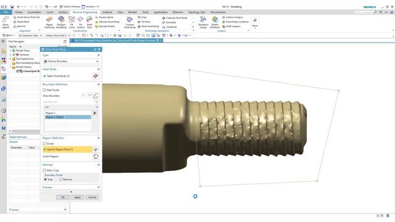The width and height of the screenshot is (395, 222).
Task: Click the Cancel button
Action: [x=92, y=197]
